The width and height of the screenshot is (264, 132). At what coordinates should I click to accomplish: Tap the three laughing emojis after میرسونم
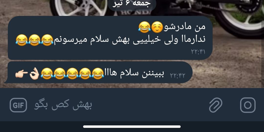(x=35, y=40)
